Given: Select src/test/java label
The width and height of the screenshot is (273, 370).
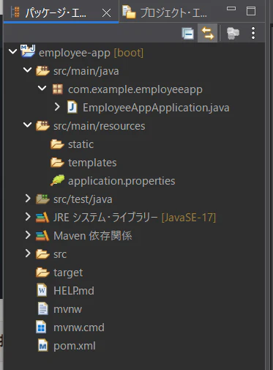Looking at the screenshot, I should (83, 199).
